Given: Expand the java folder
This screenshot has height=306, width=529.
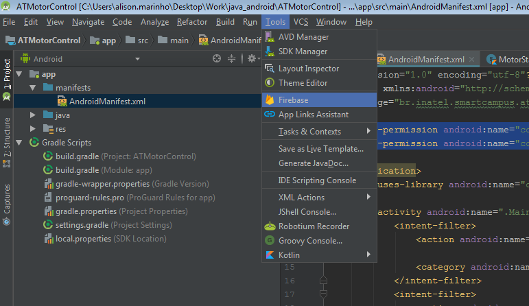Looking at the screenshot, I should [x=33, y=115].
